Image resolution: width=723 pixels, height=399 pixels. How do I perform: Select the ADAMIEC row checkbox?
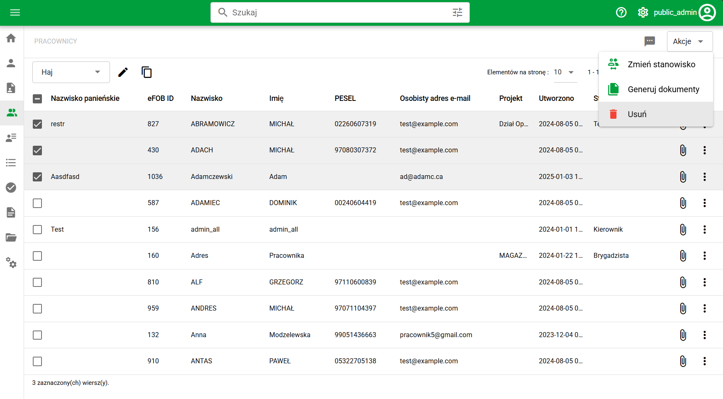point(37,203)
